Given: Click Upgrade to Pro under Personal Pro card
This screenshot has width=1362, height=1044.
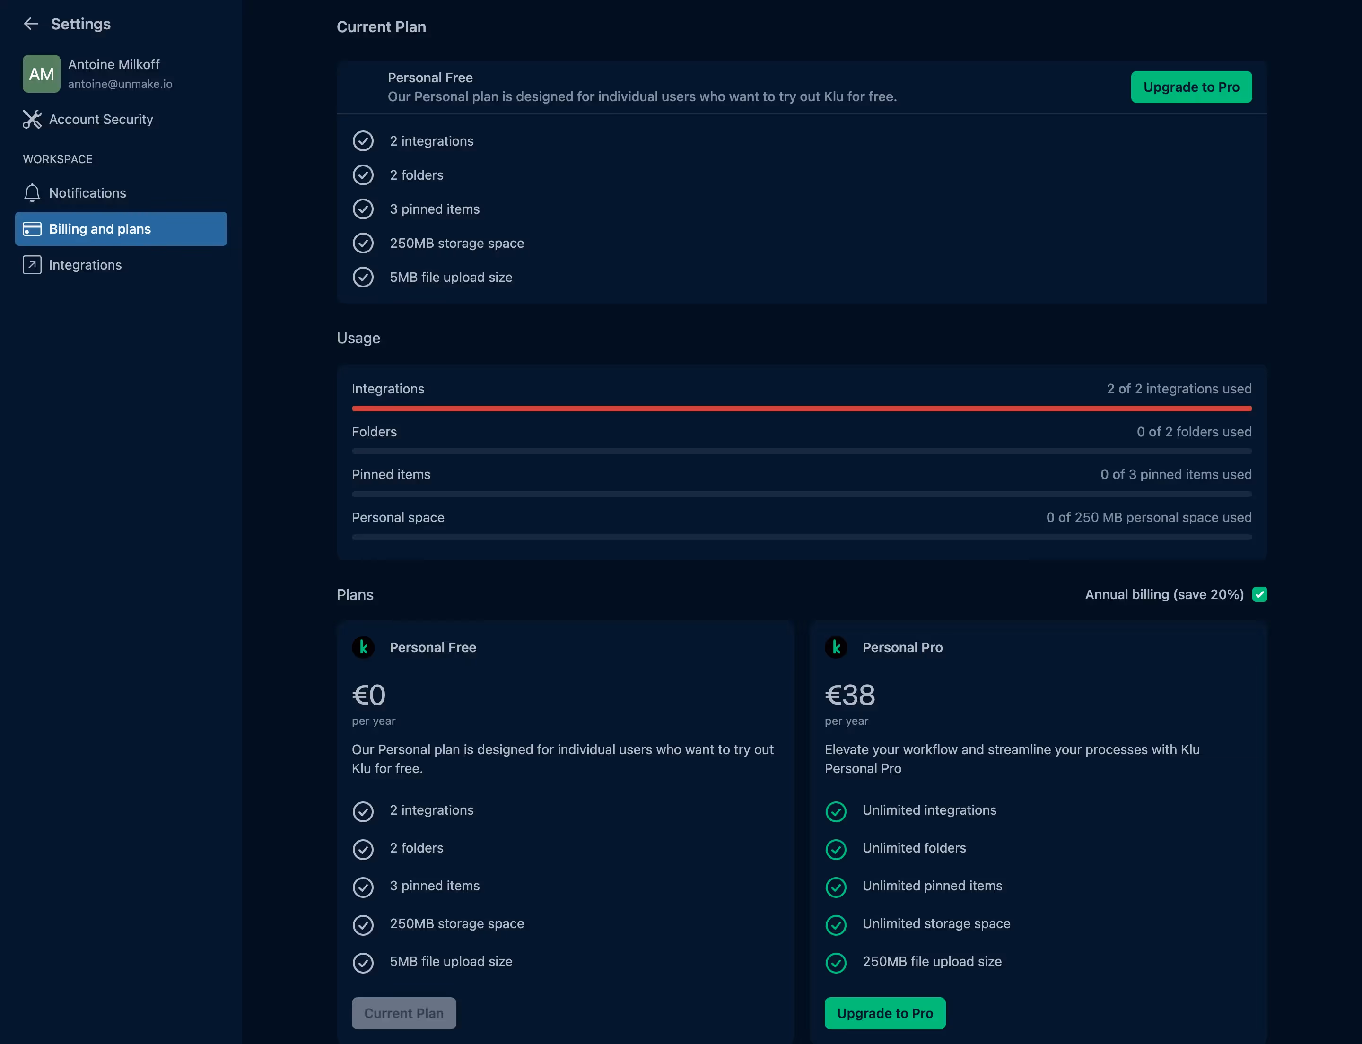Looking at the screenshot, I should 884,1013.
